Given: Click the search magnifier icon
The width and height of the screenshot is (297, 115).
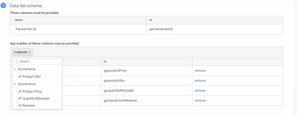Looking at the screenshot, I should [17, 61].
